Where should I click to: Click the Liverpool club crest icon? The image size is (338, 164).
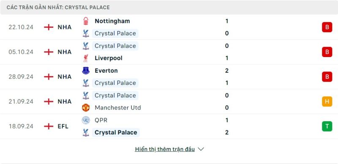tap(86, 58)
